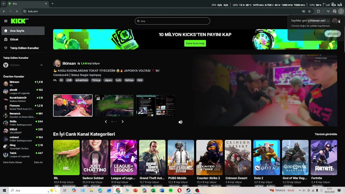Viewport: 345px width, 194px height.
Task: Open the Just Chatting category card
Action: click(x=95, y=157)
